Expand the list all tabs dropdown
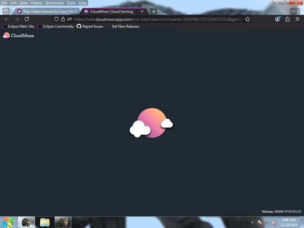The image size is (304, 228). (296, 12)
